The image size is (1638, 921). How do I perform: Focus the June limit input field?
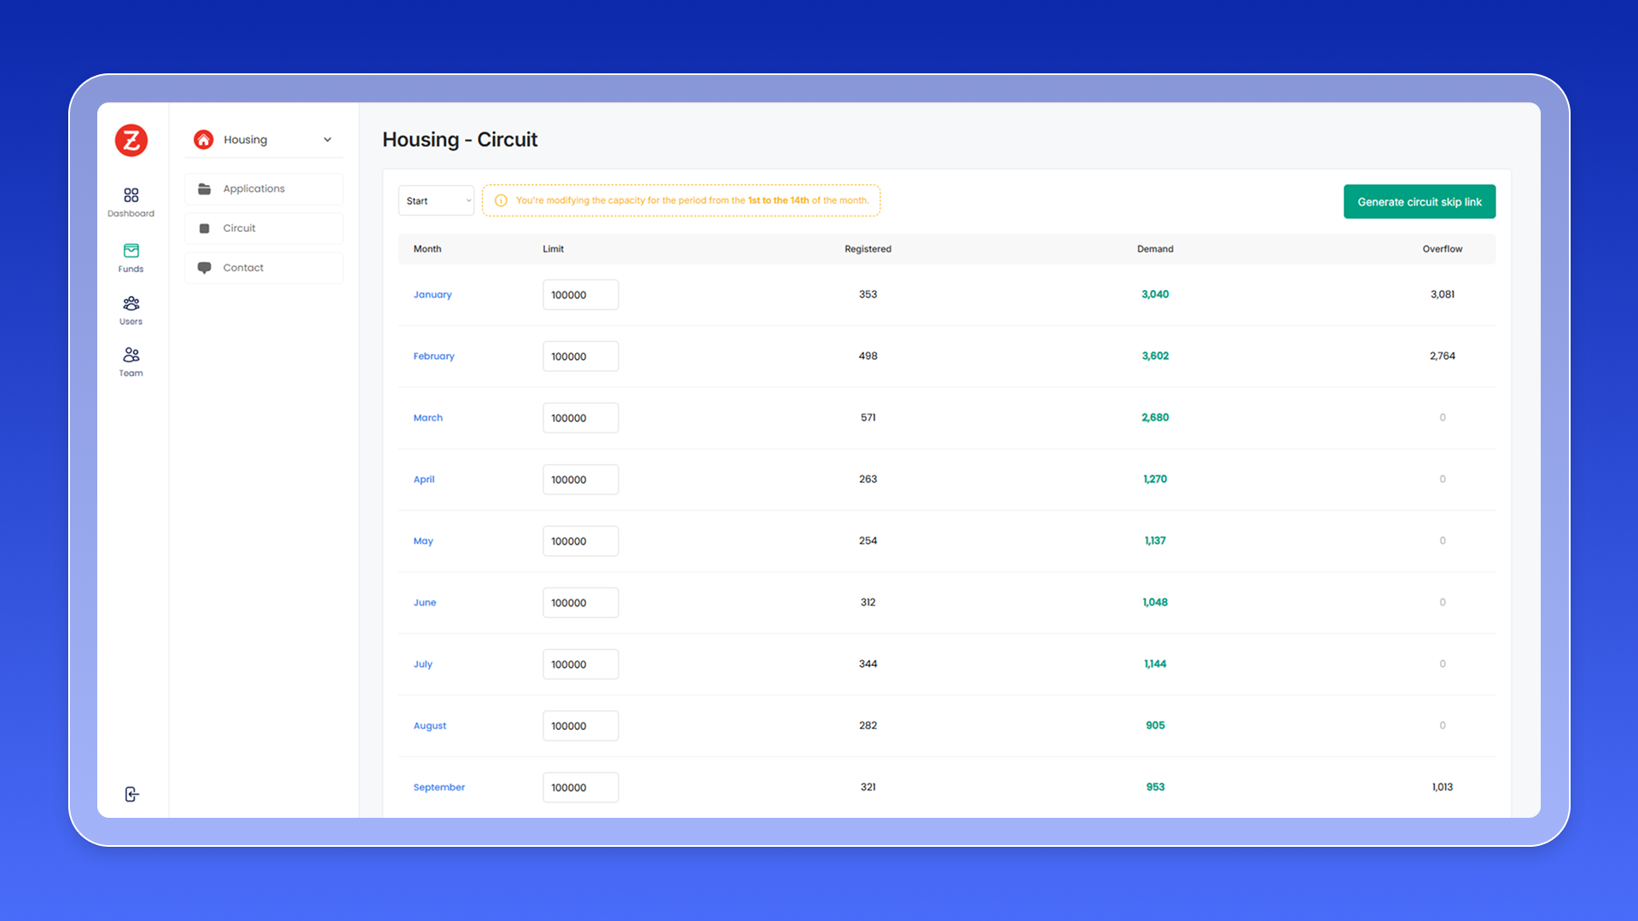click(x=580, y=603)
